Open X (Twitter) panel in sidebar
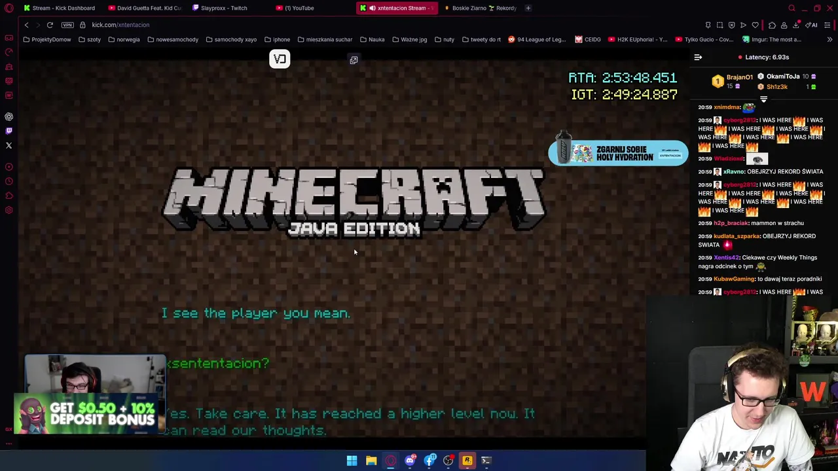Screen dimensions: 838x471 click(9, 145)
